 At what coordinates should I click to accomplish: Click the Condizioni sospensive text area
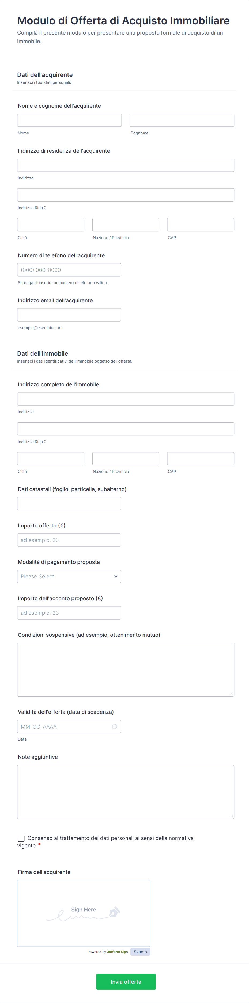pyautogui.click(x=125, y=670)
